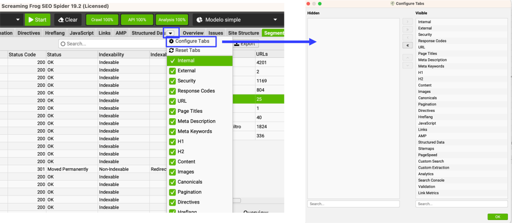Image resolution: width=512 pixels, height=223 pixels.
Task: Click the double-left arrow move-all icon
Action: 407,45
